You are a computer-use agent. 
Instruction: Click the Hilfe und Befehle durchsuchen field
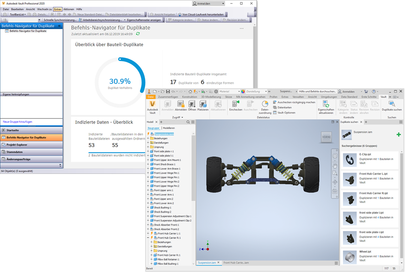pyautogui.click(x=317, y=91)
